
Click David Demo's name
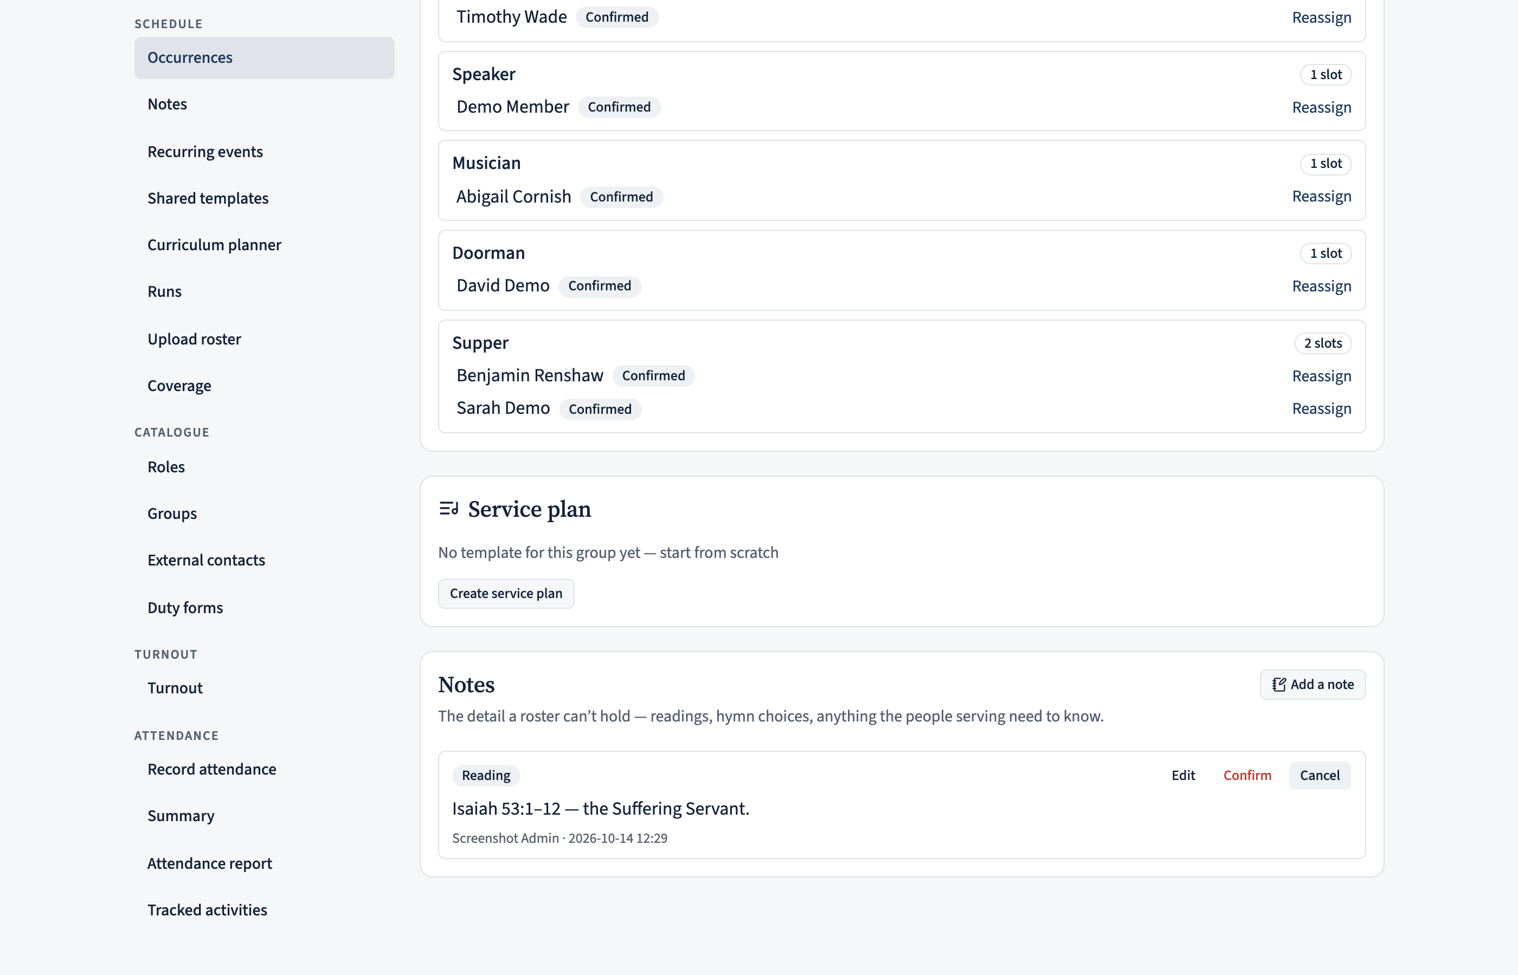pyautogui.click(x=503, y=285)
